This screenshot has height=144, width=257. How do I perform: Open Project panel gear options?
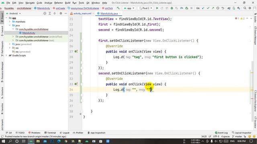coord(61,13)
